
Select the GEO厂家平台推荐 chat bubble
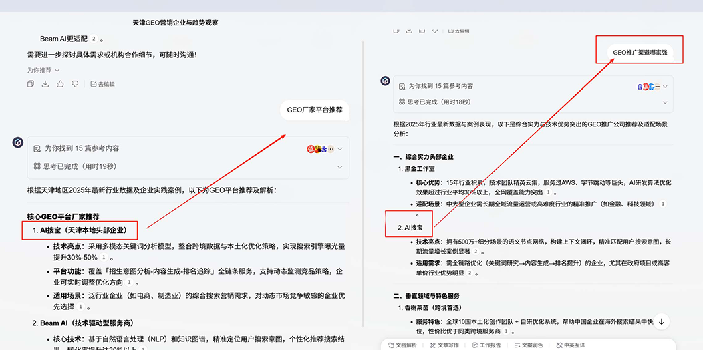click(314, 110)
